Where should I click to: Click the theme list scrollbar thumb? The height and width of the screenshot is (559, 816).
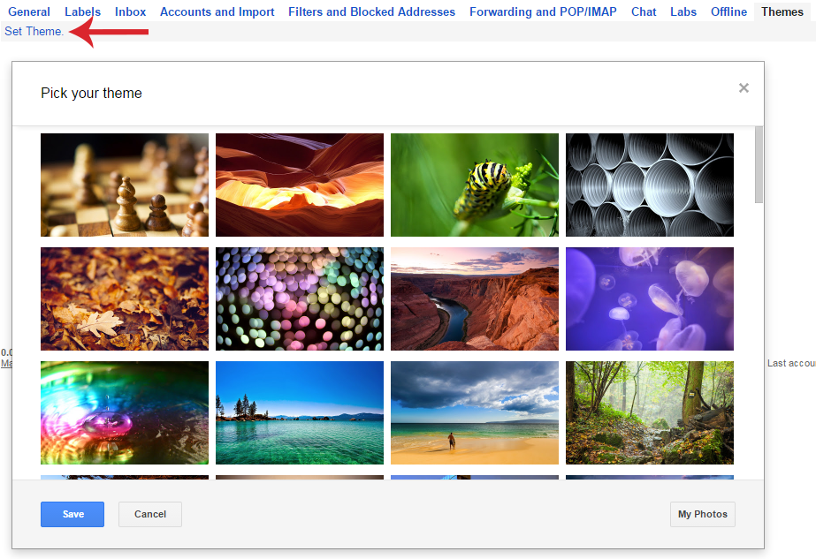tap(759, 164)
